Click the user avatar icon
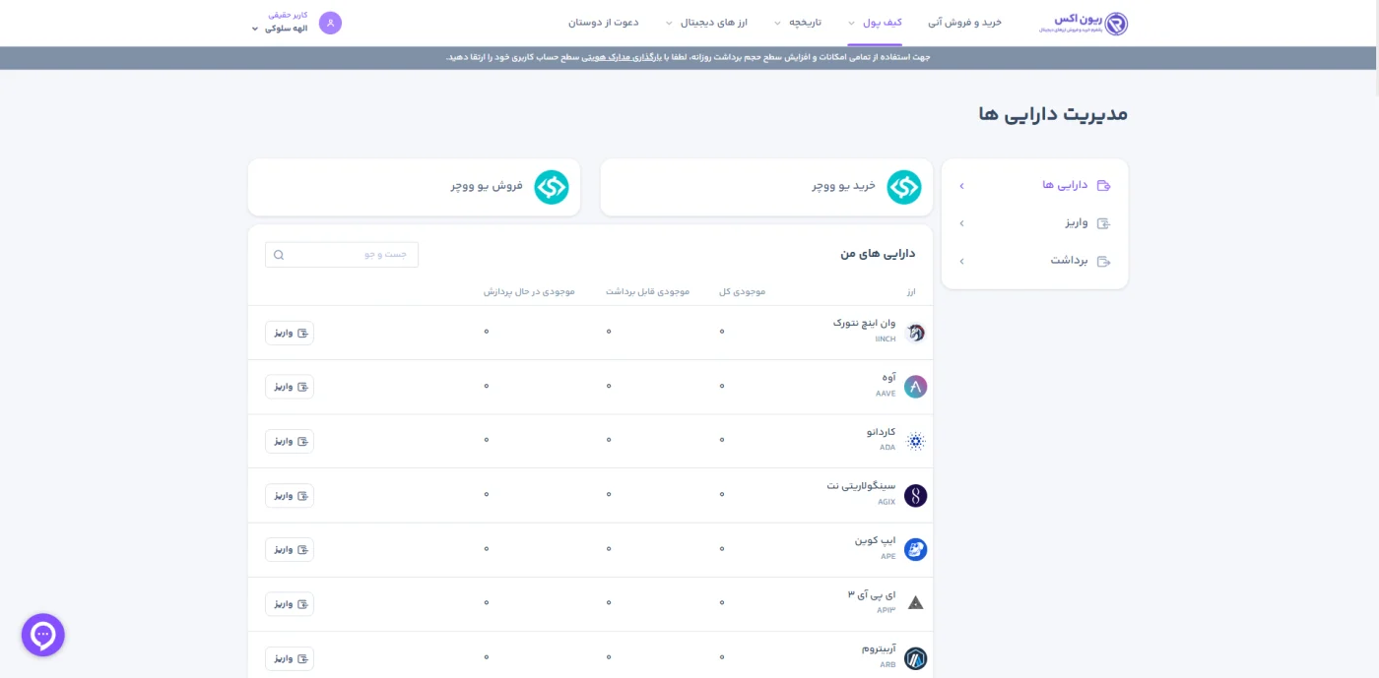This screenshot has height=678, width=1379. [330, 23]
